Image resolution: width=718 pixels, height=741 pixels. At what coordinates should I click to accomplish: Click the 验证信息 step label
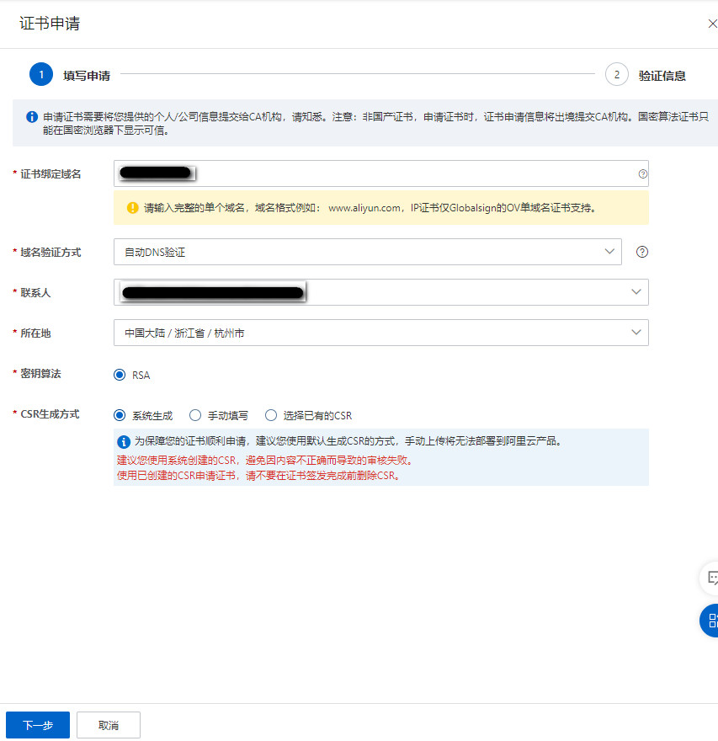tap(663, 74)
